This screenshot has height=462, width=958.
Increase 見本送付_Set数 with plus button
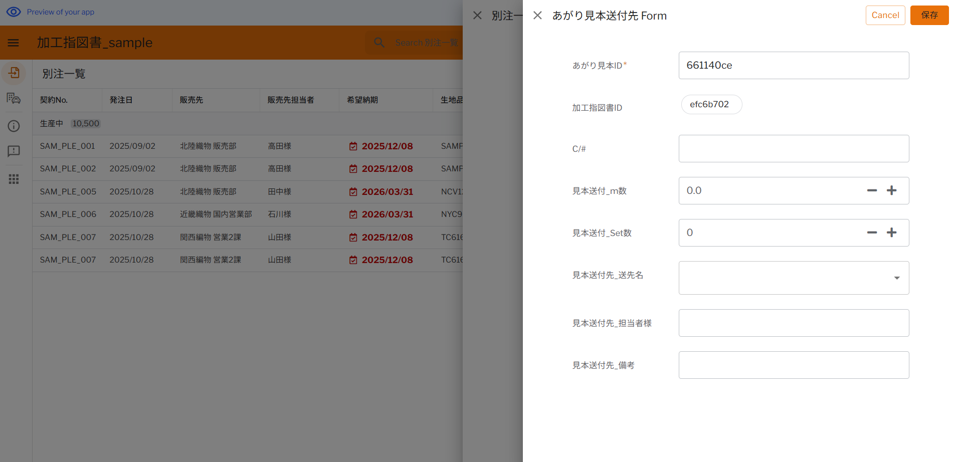pyautogui.click(x=891, y=233)
